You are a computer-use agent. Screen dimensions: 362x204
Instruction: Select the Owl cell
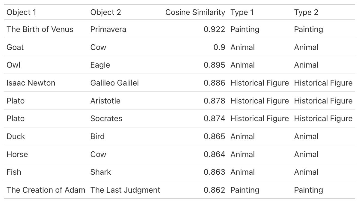[13, 65]
